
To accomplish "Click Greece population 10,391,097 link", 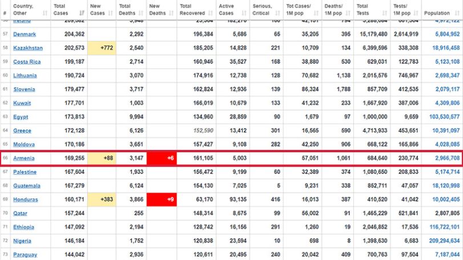I will pos(446,131).
